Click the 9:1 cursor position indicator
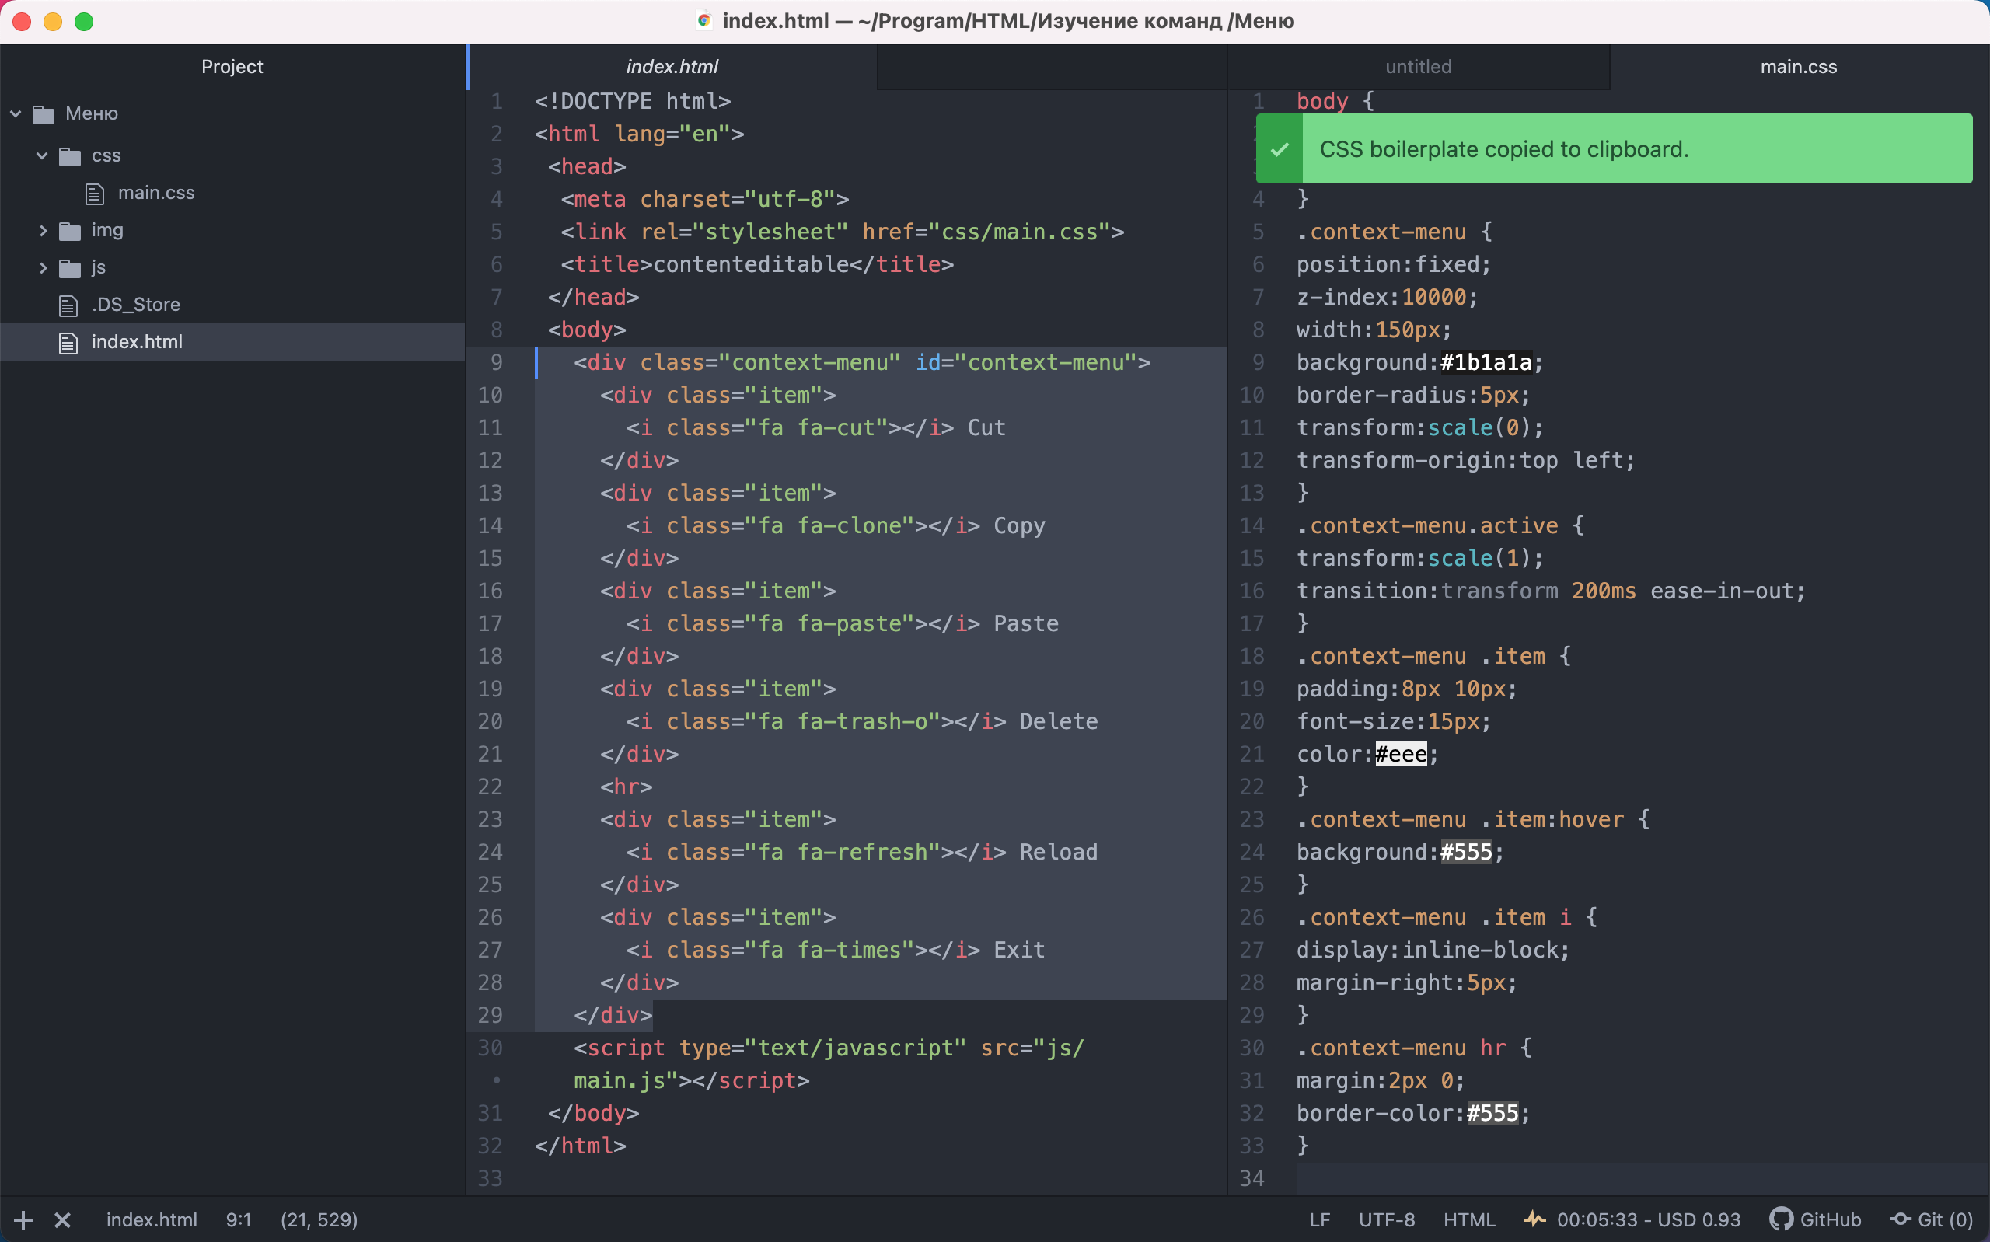The width and height of the screenshot is (1990, 1242). [x=238, y=1219]
